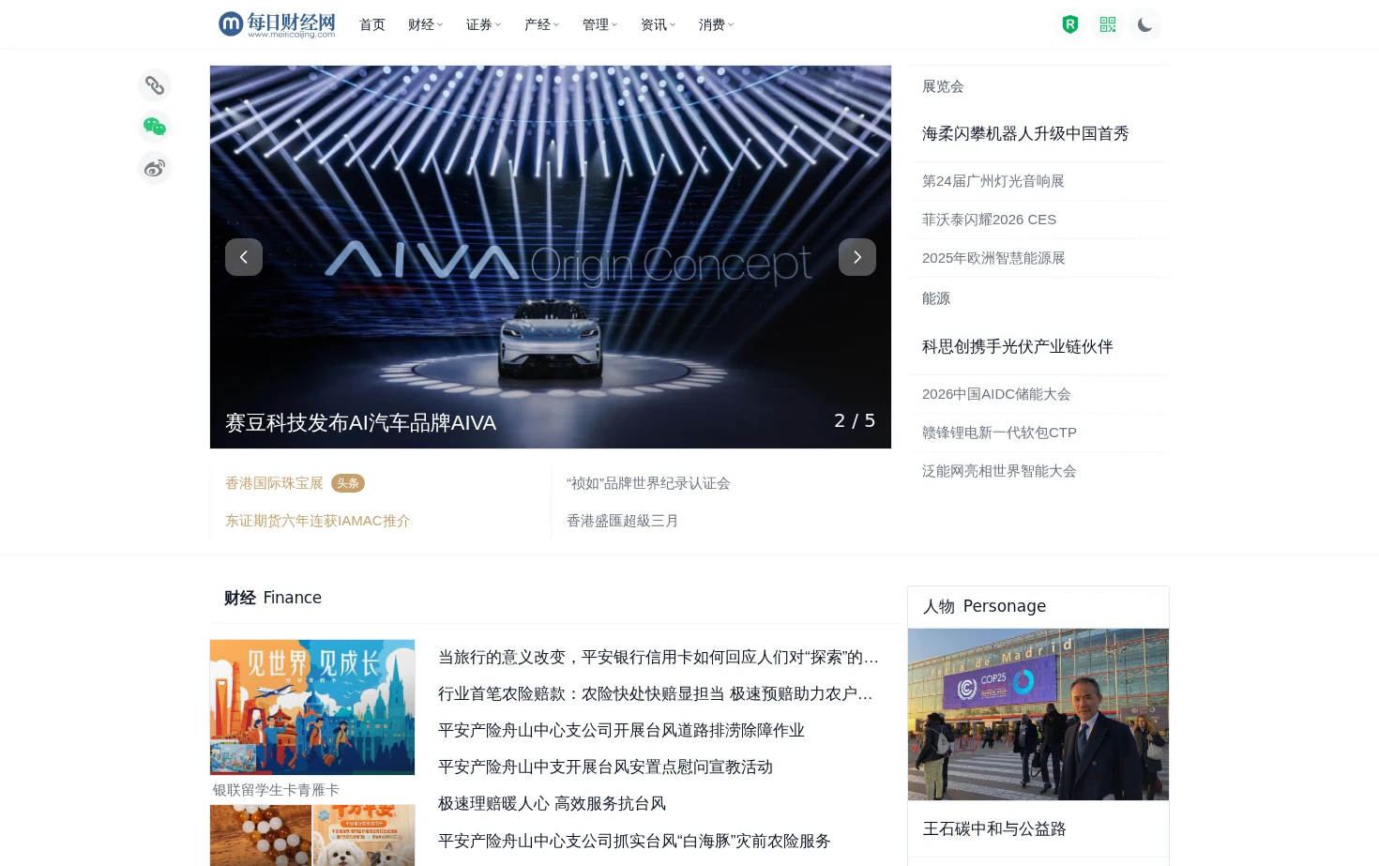Open 科思创携手光伏产业链伙伴 article

point(1018,346)
